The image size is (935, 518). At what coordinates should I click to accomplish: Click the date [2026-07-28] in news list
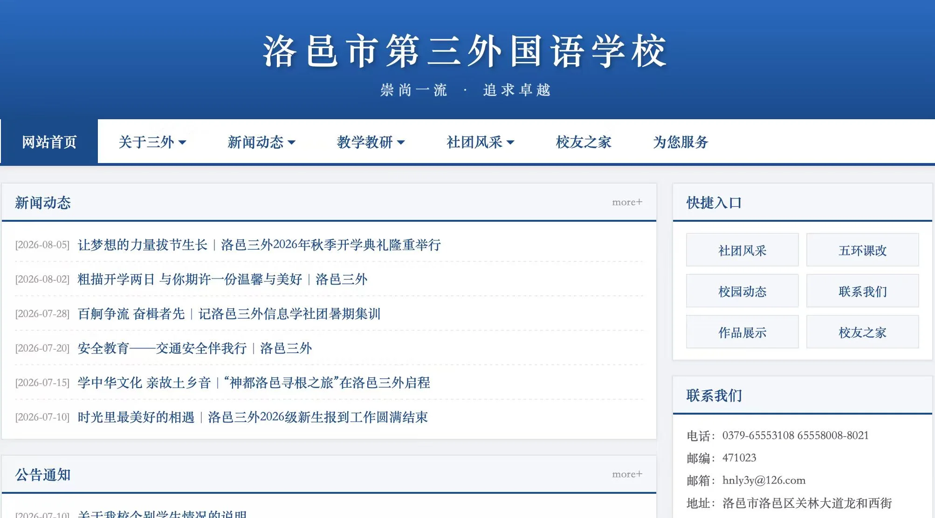pyautogui.click(x=42, y=314)
